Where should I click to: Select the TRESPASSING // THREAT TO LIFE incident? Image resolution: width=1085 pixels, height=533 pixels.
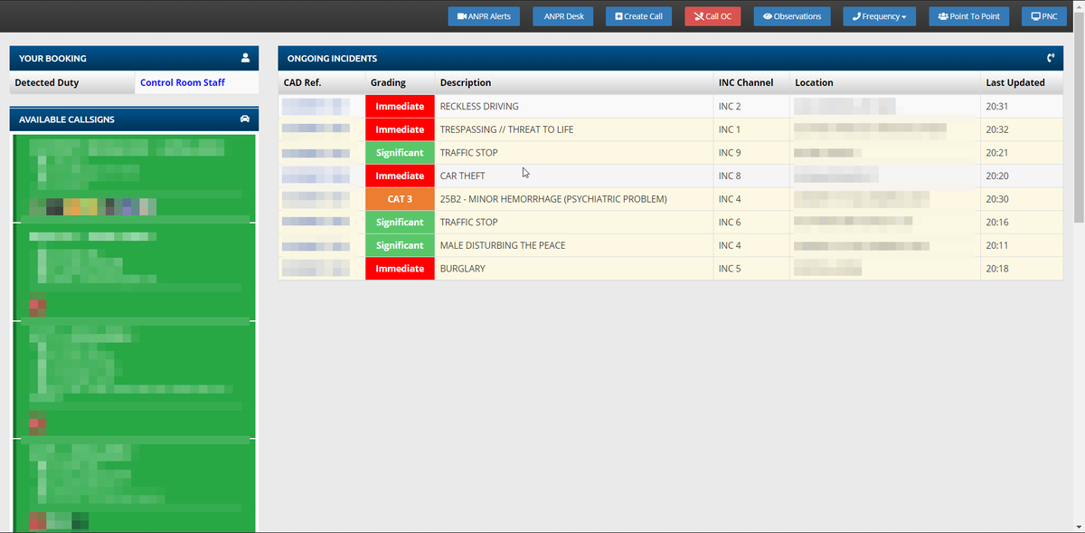coord(671,129)
